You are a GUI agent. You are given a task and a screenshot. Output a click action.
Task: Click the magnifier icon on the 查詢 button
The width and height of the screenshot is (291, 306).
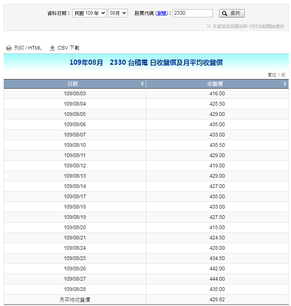pos(225,14)
